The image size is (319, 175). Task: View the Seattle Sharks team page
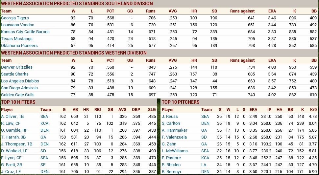point(15,74)
